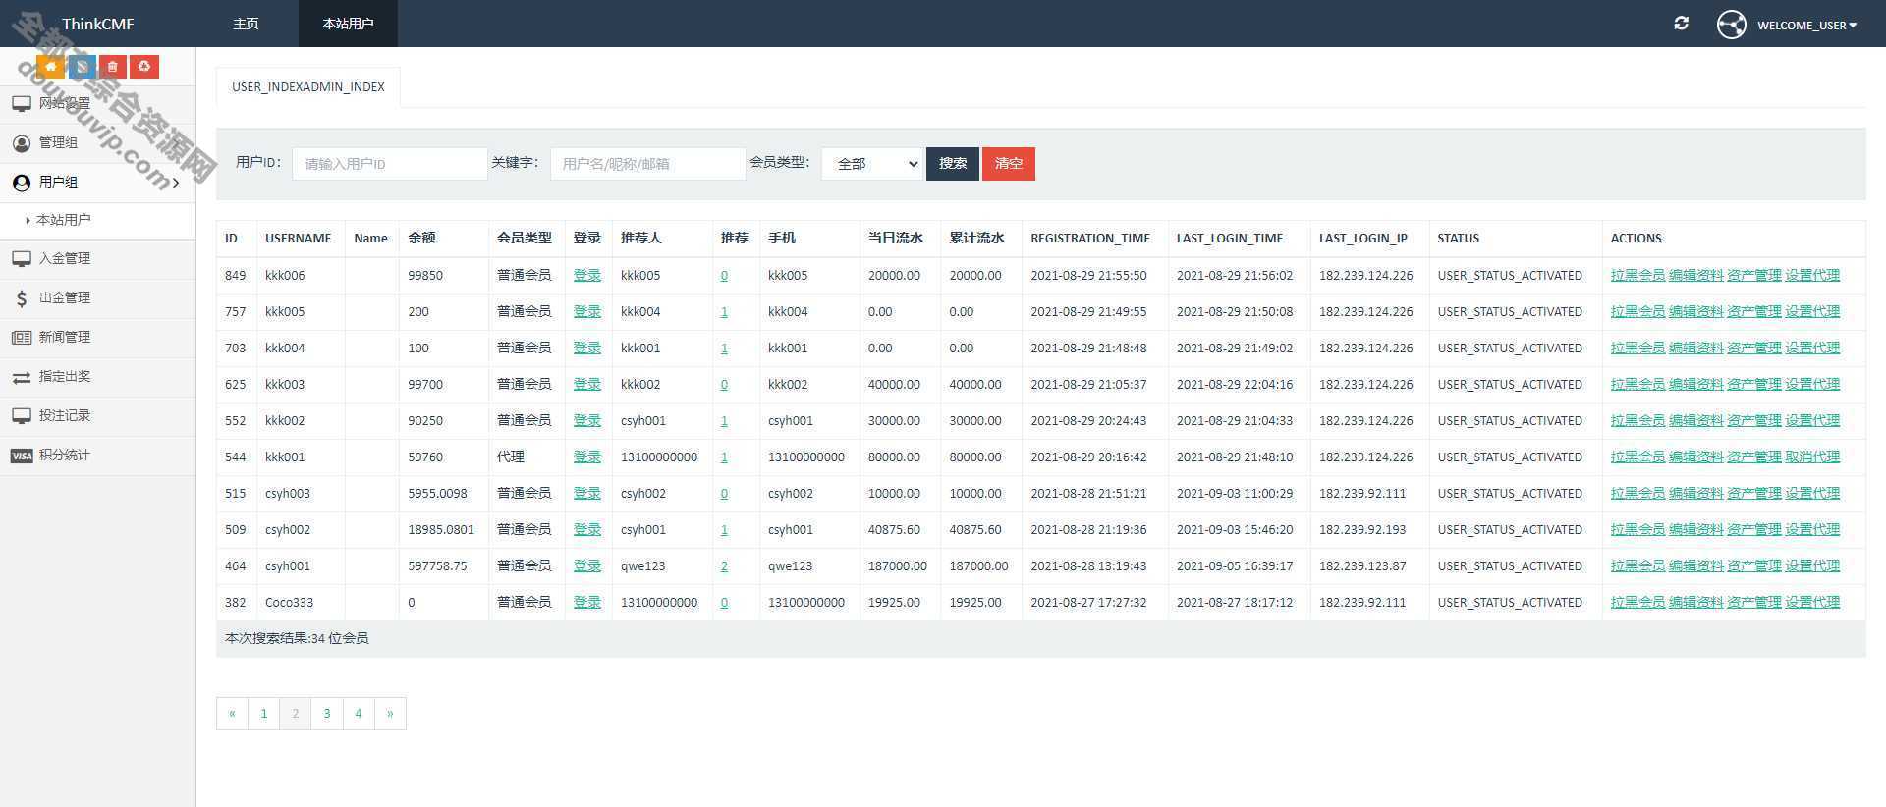
Task: Click the search result count text 34 位会员
Action: click(x=340, y=638)
